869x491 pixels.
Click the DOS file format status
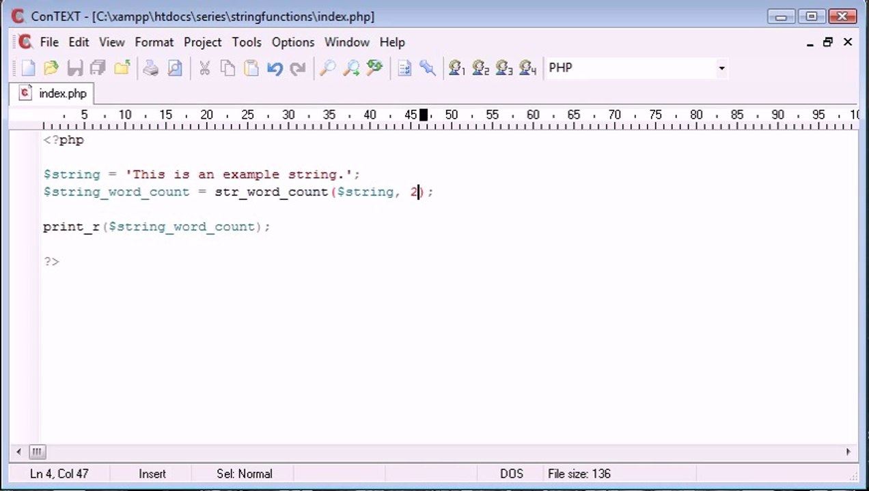coord(512,474)
